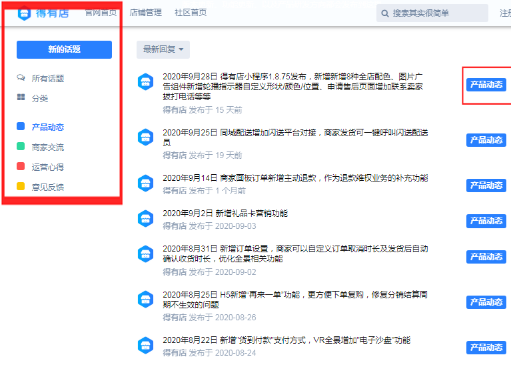Click the green 商家交流 color square

pos(21,146)
